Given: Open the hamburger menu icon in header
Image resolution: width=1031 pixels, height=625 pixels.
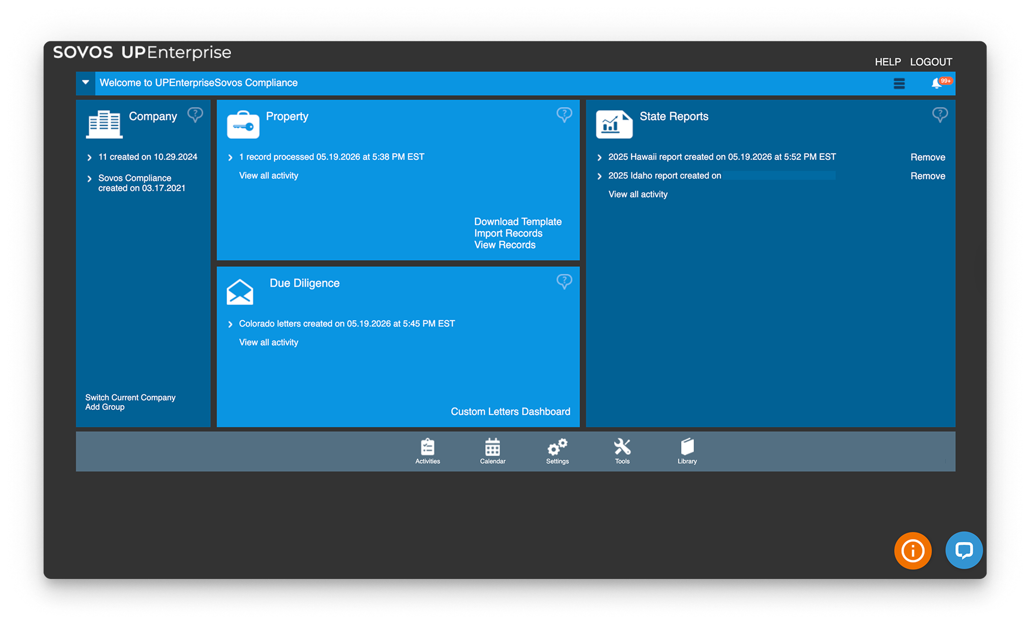Looking at the screenshot, I should point(899,84).
